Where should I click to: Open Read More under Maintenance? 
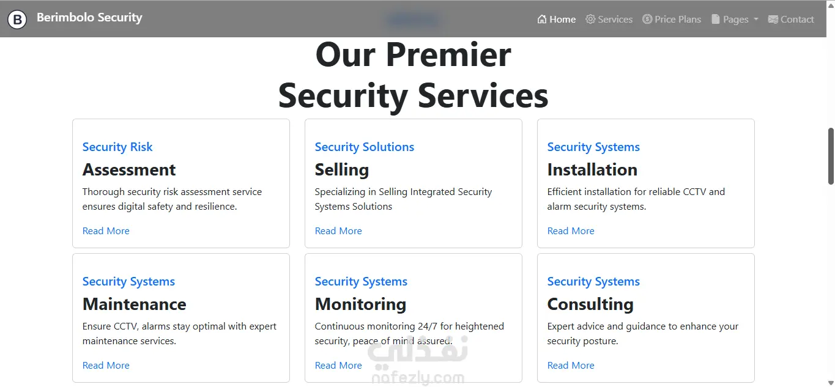[106, 366]
